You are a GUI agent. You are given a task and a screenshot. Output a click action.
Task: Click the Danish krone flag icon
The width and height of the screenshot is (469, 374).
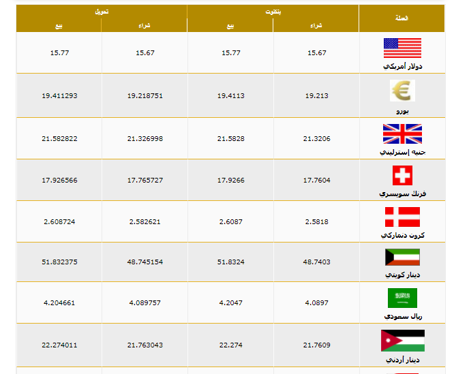coord(402,217)
